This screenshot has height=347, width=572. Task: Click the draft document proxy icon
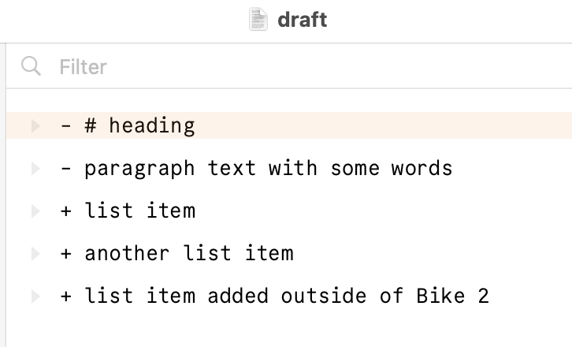coord(258,20)
